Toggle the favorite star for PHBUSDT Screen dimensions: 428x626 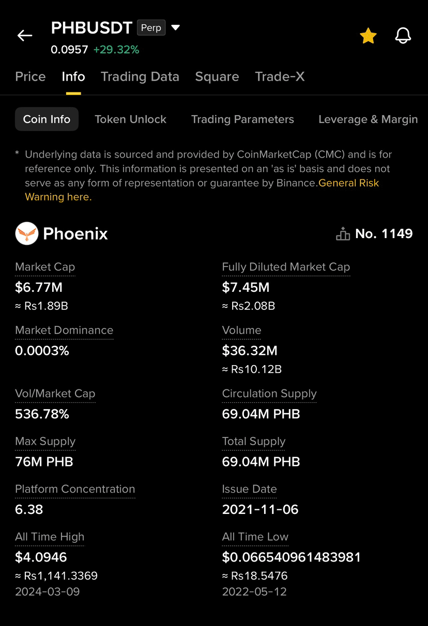(x=368, y=36)
